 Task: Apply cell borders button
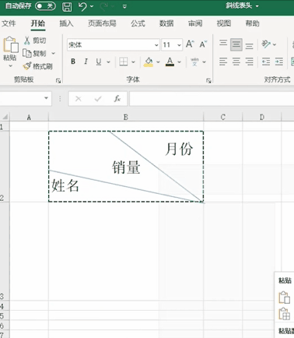coord(124,62)
